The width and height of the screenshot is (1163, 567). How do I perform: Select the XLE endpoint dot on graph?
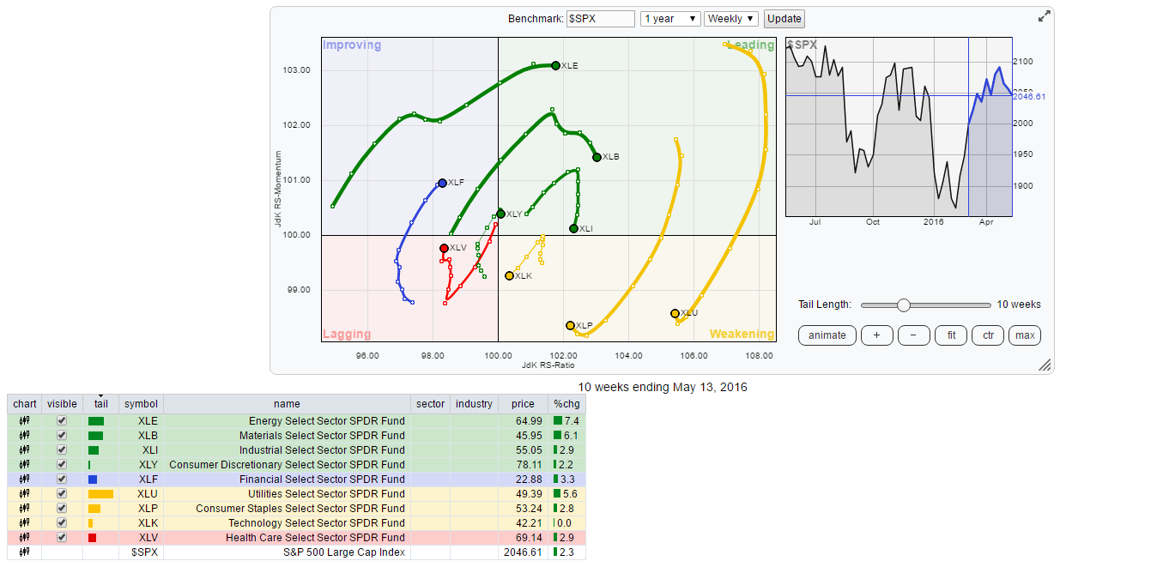pyautogui.click(x=555, y=65)
